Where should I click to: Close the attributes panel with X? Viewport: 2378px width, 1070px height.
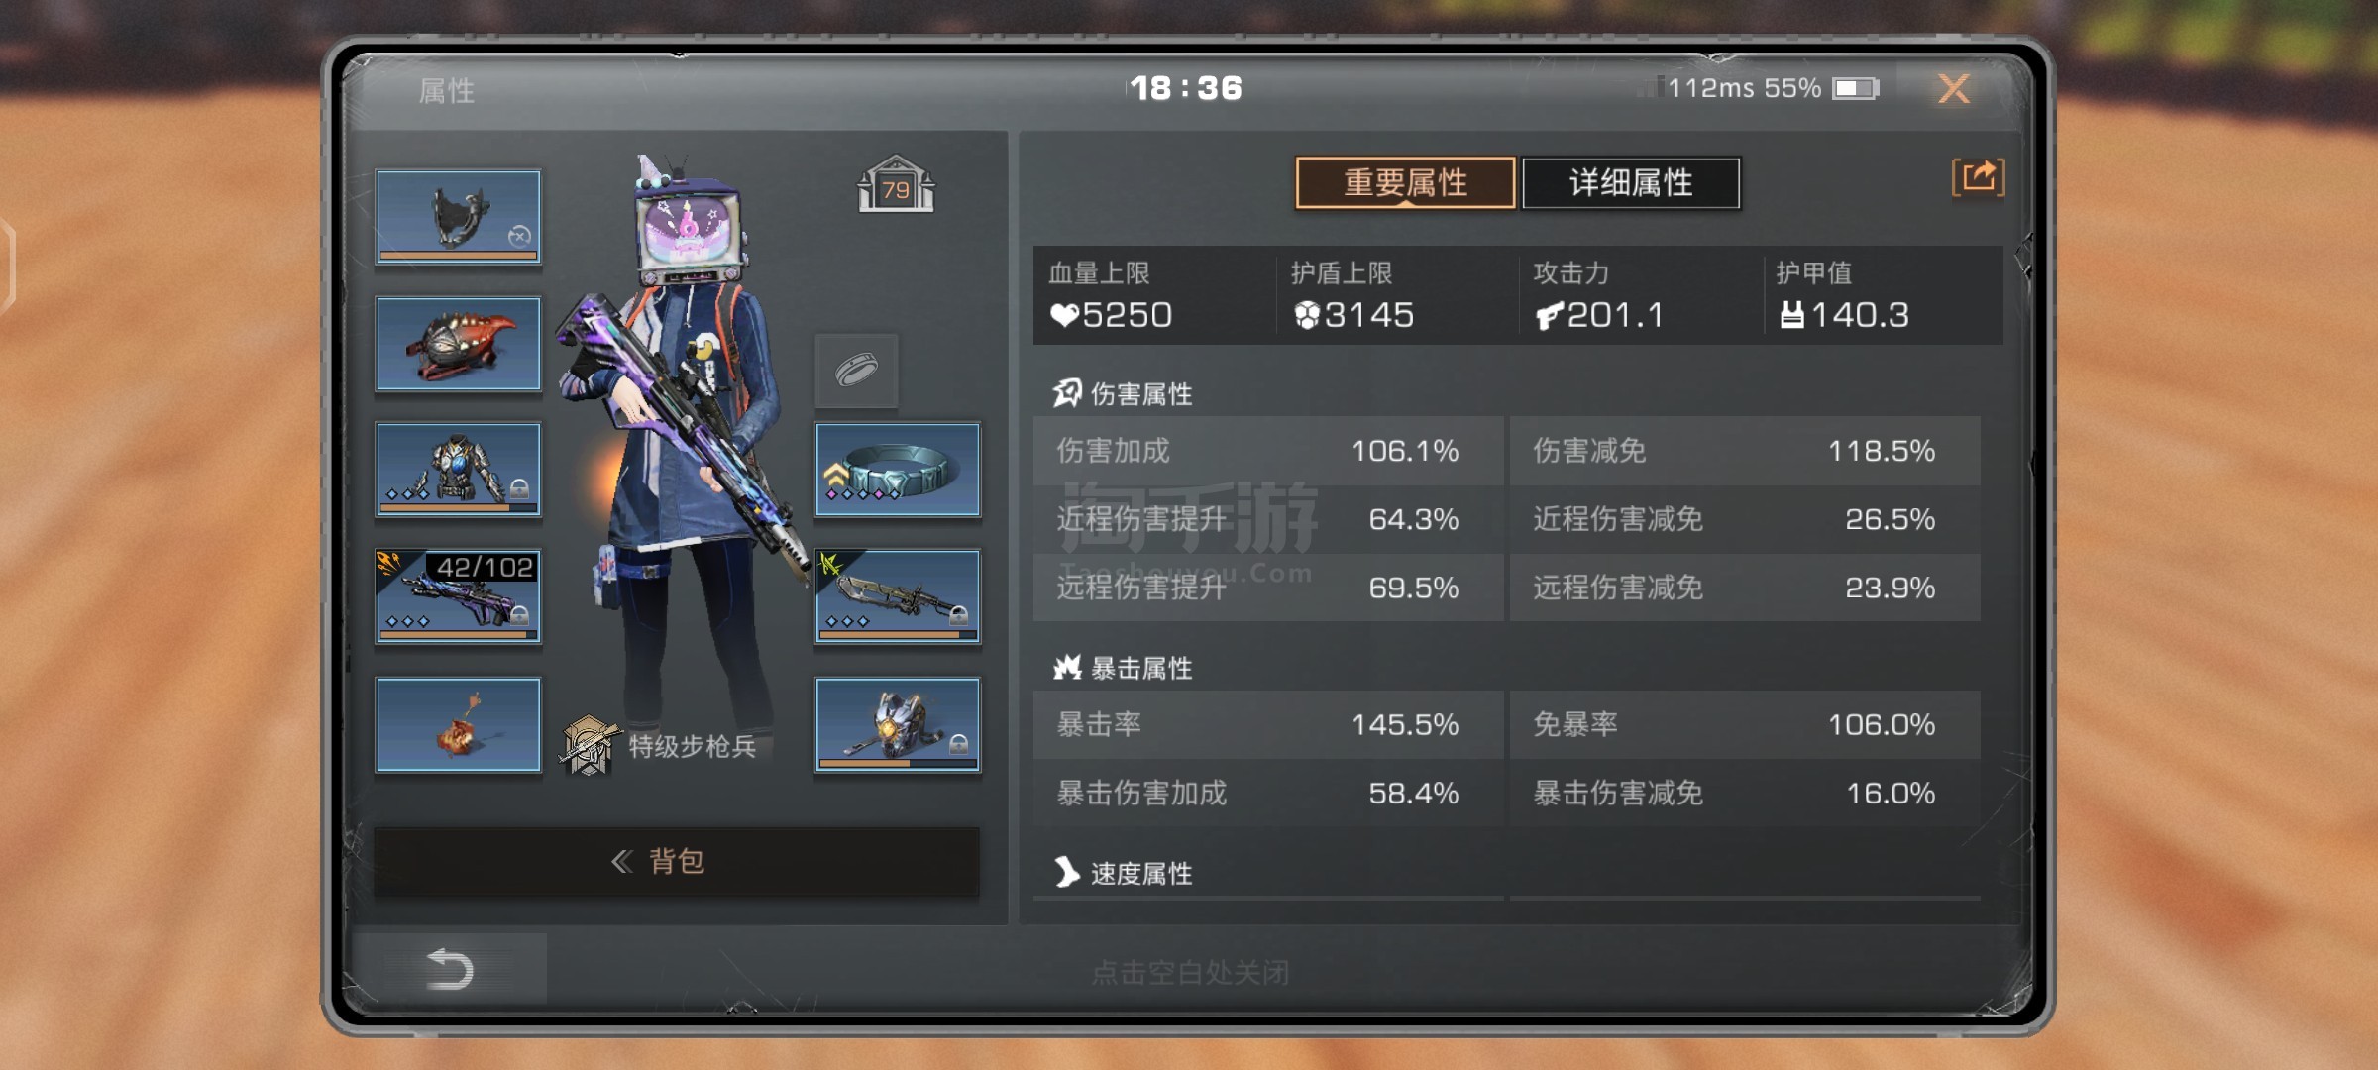pos(1954,89)
